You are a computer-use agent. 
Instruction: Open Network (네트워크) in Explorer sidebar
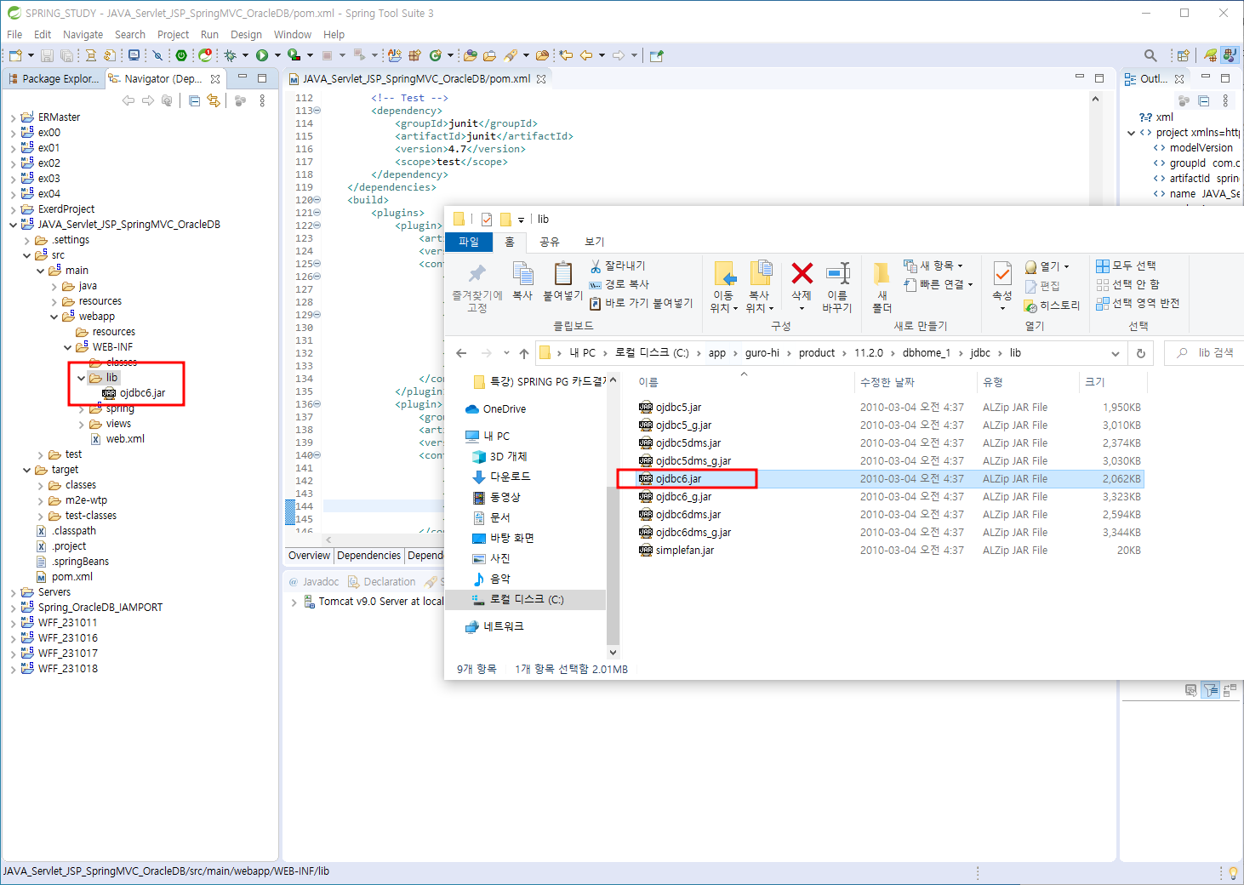(494, 626)
